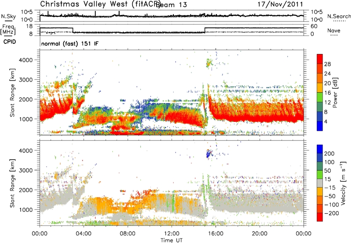The width and height of the screenshot is (351, 243).
Task: Click the date '17/Nov/2011'
Action: pyautogui.click(x=280, y=4)
